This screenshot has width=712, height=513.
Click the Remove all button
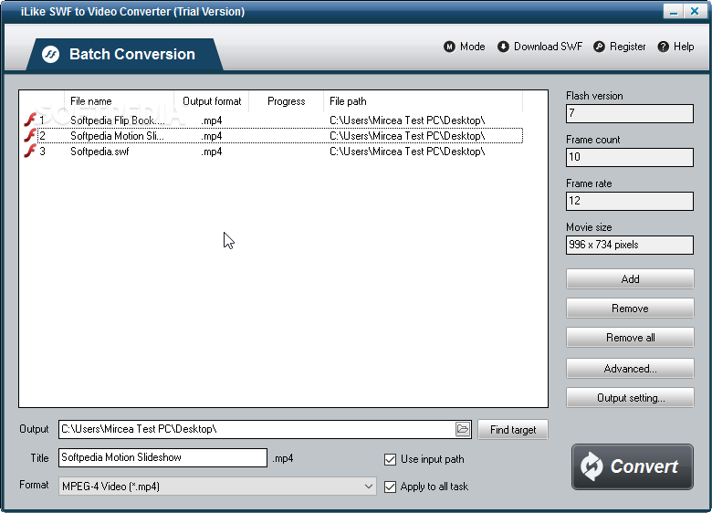[x=630, y=338]
